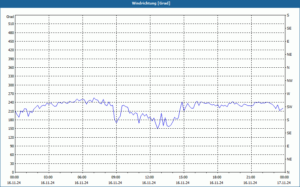Click the 480 y-axis value
Viewport: 300px width, 187px height.
(x=11, y=33)
